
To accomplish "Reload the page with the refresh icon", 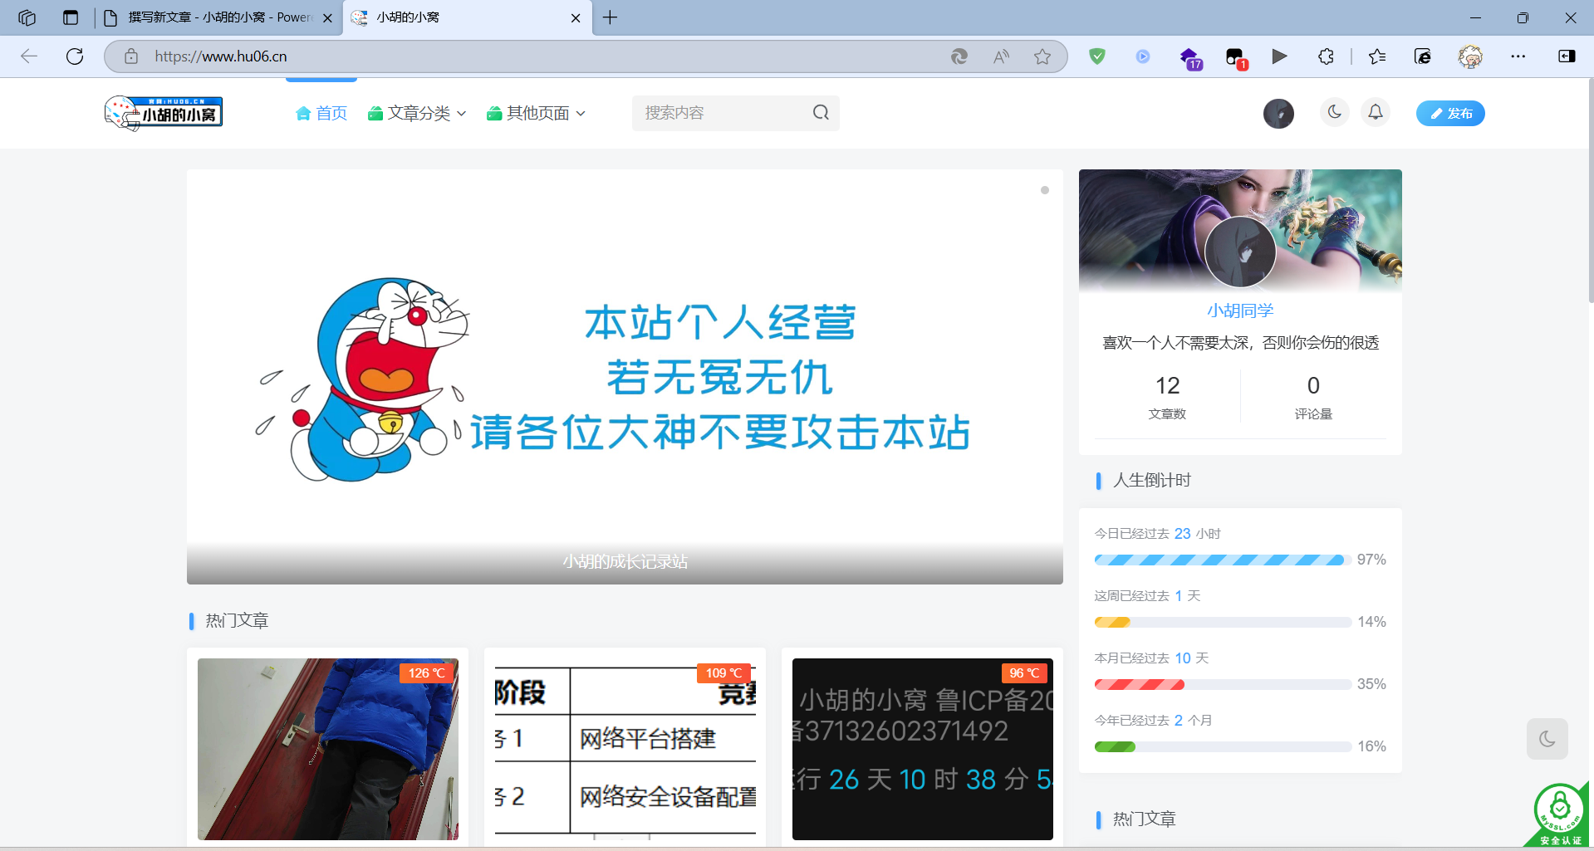I will click(75, 56).
